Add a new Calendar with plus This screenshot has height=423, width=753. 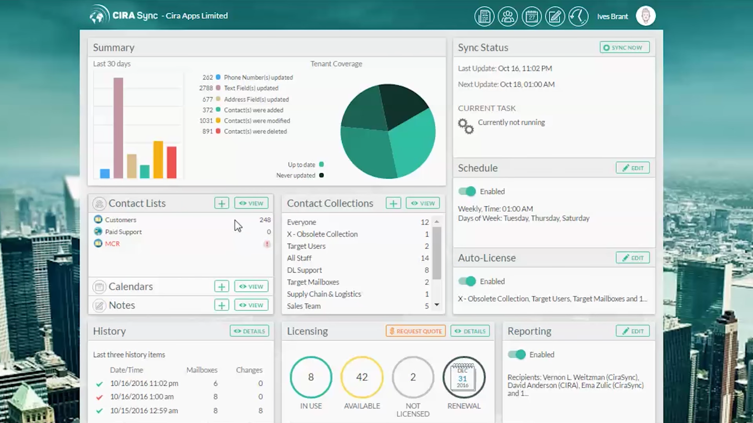pos(222,287)
